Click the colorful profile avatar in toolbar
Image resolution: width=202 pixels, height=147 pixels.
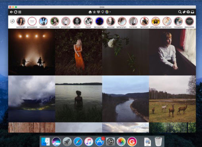pyautogui.click(x=107, y=12)
